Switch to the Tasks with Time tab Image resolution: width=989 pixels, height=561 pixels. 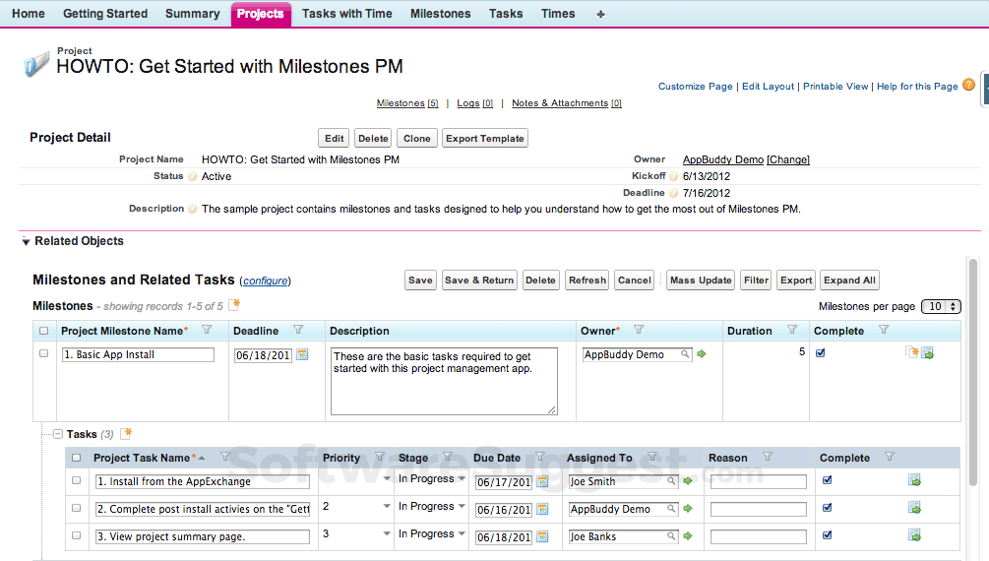pyautogui.click(x=346, y=14)
